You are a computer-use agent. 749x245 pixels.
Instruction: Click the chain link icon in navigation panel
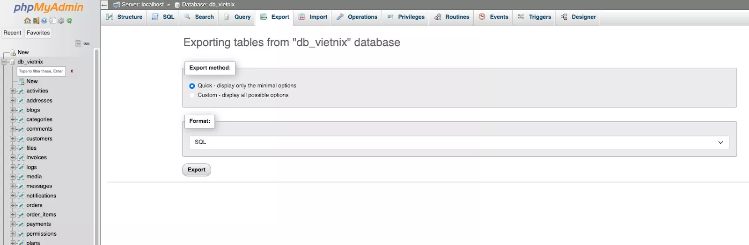coord(87,44)
